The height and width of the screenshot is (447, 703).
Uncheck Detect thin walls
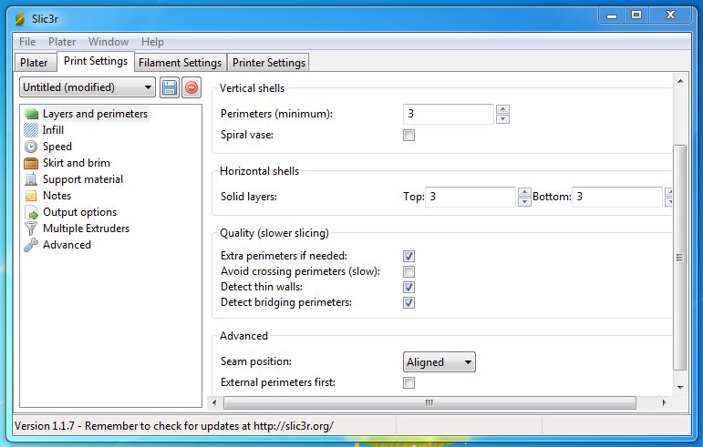(x=408, y=287)
